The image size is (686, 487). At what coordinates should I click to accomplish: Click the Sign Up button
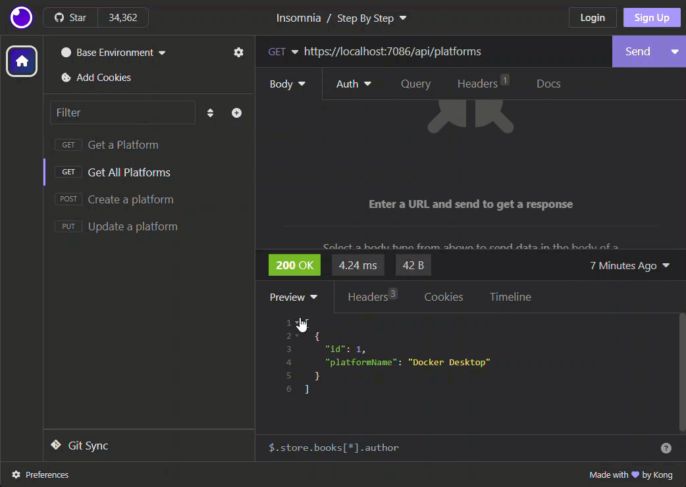[652, 18]
